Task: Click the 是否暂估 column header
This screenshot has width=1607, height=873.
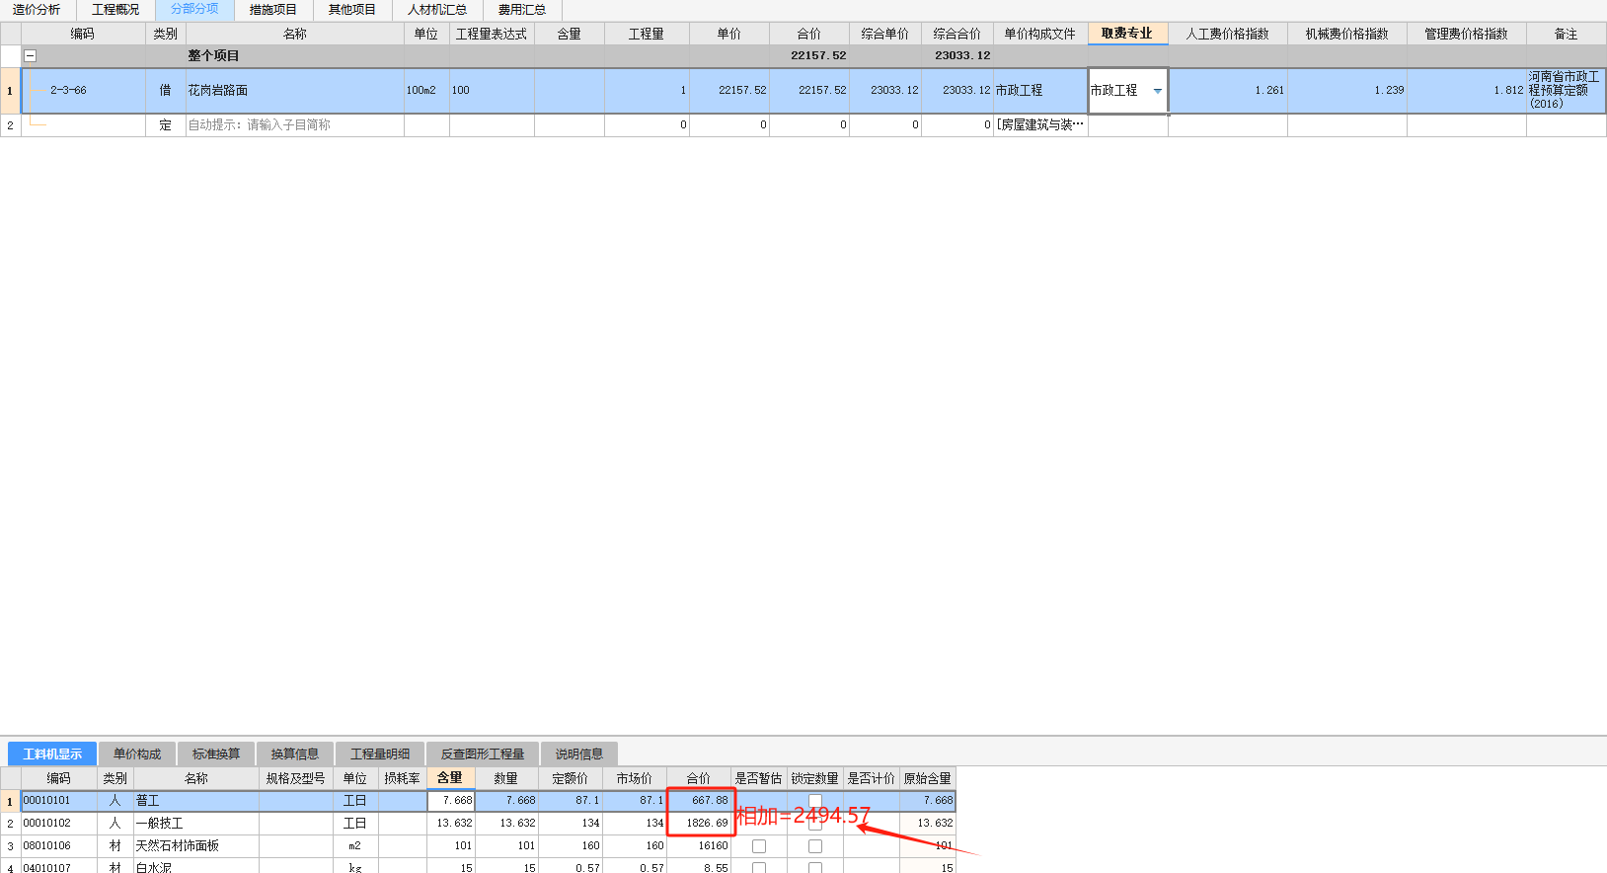Action: pyautogui.click(x=758, y=778)
